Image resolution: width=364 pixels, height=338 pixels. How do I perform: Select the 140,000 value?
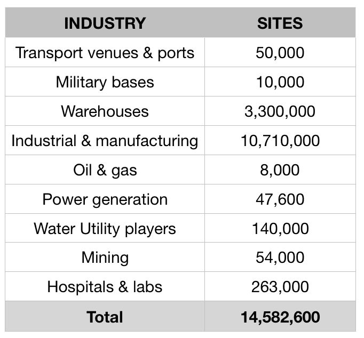[280, 229]
